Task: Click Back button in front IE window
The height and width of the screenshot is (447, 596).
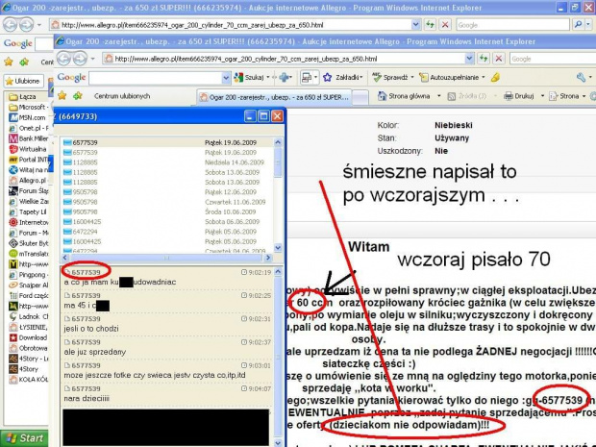Action: click(63, 59)
